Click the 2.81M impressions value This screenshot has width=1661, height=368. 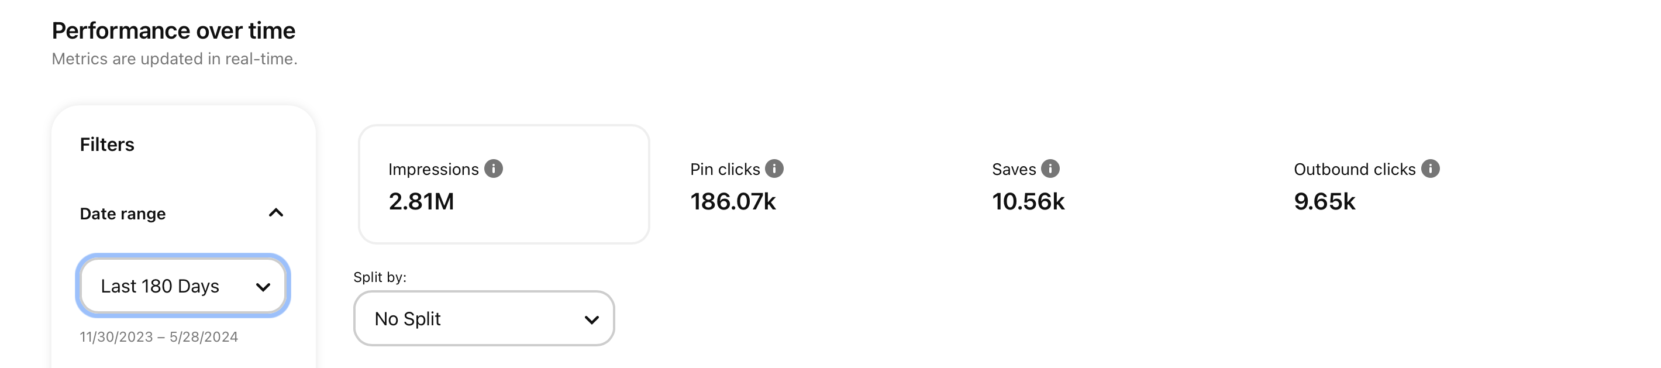(421, 202)
